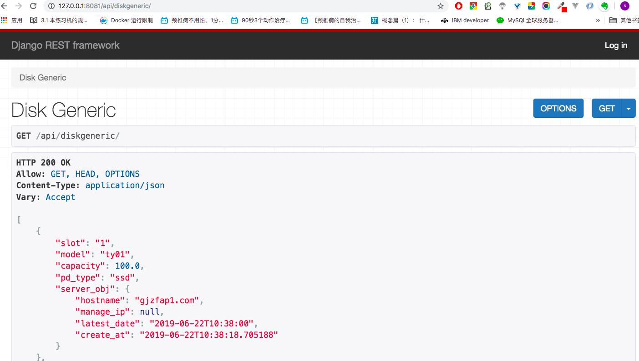Click the blue GET button
The image size is (639, 361).
[607, 108]
